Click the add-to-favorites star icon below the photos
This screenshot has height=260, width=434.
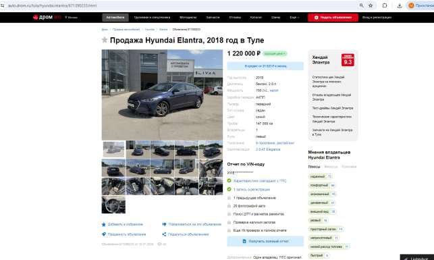104,224
